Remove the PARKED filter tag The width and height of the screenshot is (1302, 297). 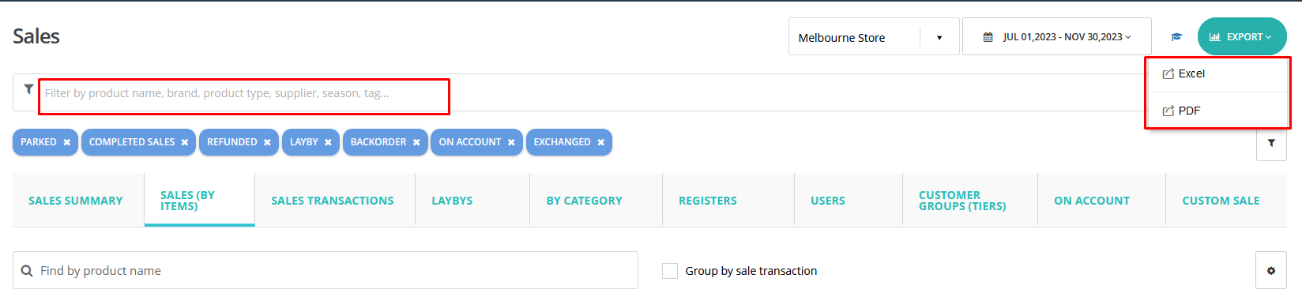(x=67, y=142)
